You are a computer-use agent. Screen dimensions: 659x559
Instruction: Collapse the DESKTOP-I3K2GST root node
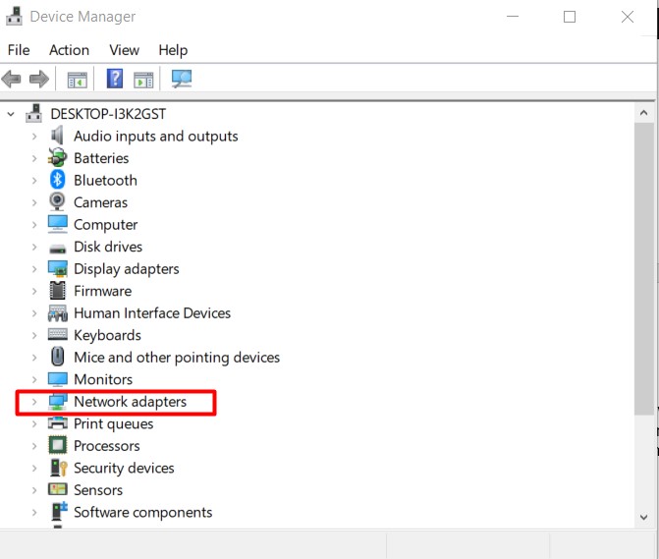[11, 114]
